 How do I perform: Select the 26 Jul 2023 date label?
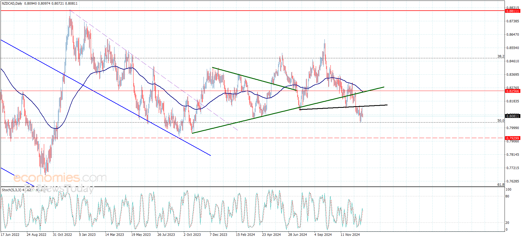tap(166, 234)
